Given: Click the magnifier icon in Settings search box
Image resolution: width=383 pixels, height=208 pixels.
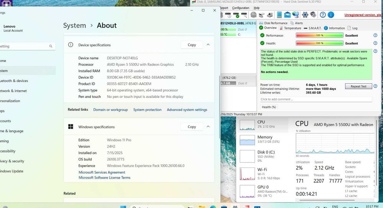Looking at the screenshot, I should pos(51,46).
